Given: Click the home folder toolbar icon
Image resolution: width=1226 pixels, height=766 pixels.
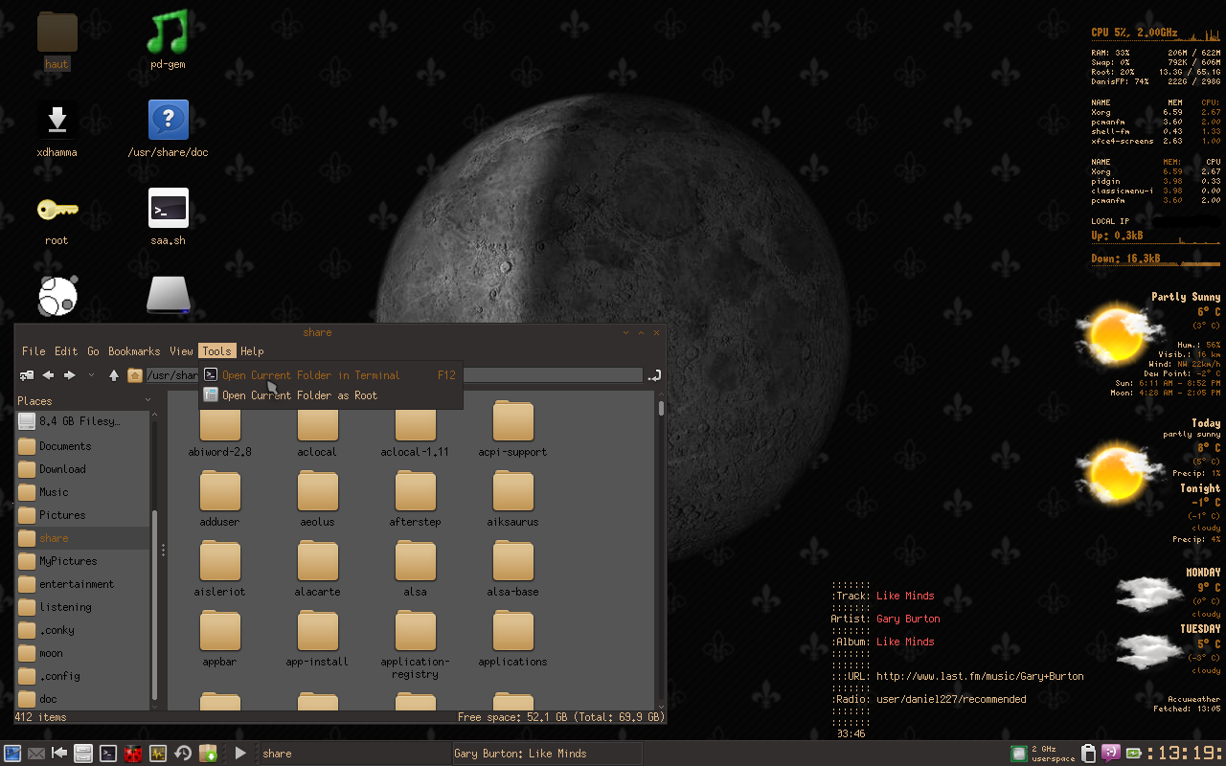Looking at the screenshot, I should pos(135,375).
